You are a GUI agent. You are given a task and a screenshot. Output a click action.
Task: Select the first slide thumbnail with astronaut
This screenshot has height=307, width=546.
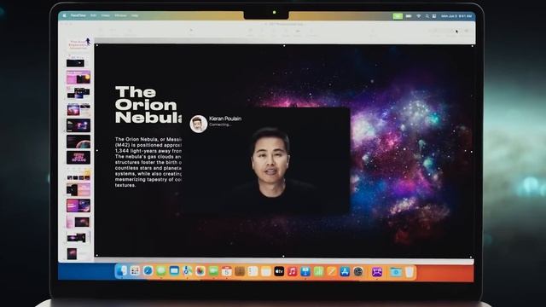point(78,44)
